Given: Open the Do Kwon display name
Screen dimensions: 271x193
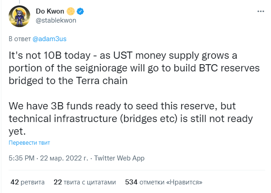Looking at the screenshot, I should coord(50,11).
